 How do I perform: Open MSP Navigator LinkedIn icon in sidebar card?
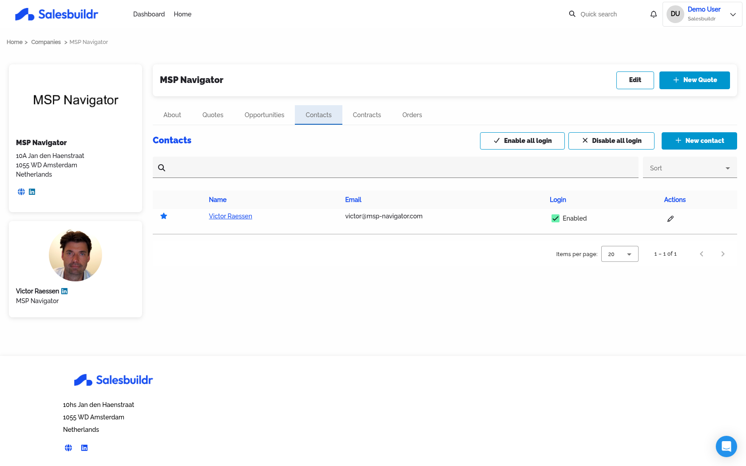coord(32,192)
